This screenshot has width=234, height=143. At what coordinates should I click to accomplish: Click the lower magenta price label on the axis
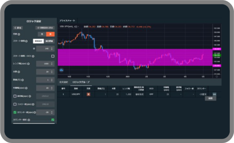point(217,66)
